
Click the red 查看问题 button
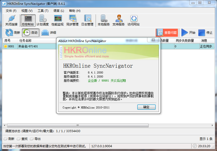pyautogui.click(x=167, y=32)
